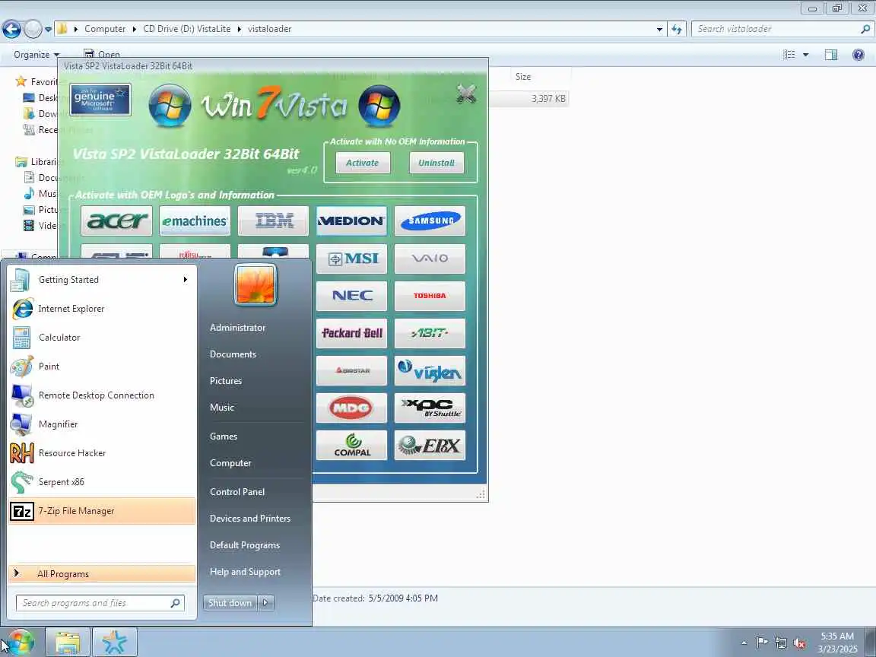
Task: Click the genuine Microsoft software badge
Action: (x=100, y=100)
